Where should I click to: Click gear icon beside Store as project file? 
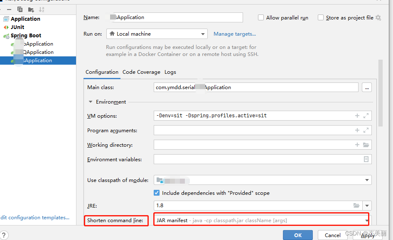coord(378,17)
